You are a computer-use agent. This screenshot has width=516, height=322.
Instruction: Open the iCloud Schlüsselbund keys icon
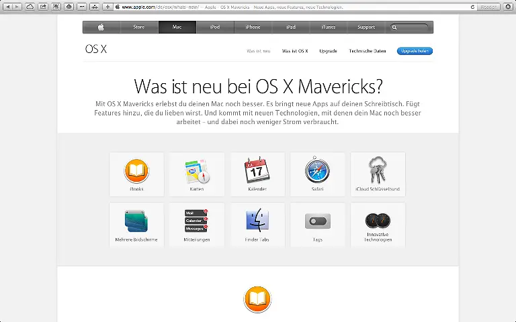[x=378, y=170]
